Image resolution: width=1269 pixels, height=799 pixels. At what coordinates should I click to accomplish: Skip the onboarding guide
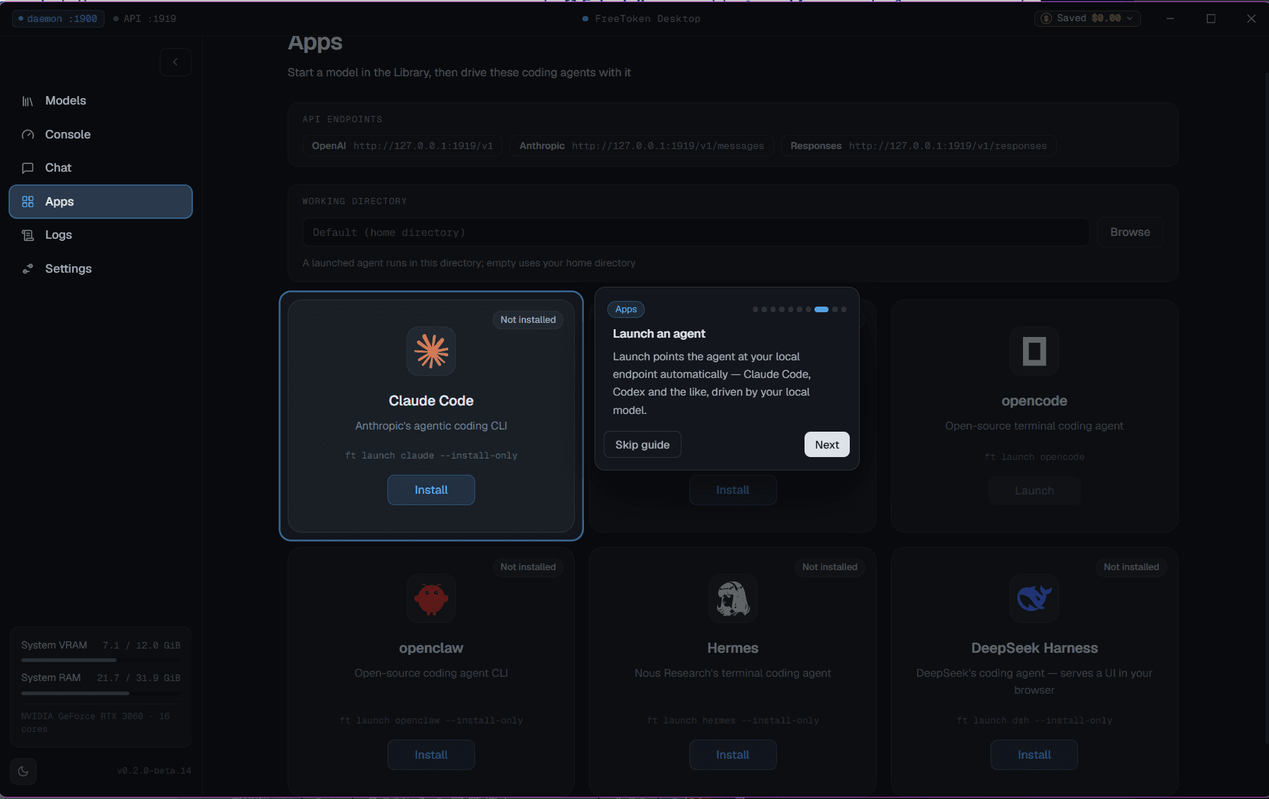click(643, 444)
